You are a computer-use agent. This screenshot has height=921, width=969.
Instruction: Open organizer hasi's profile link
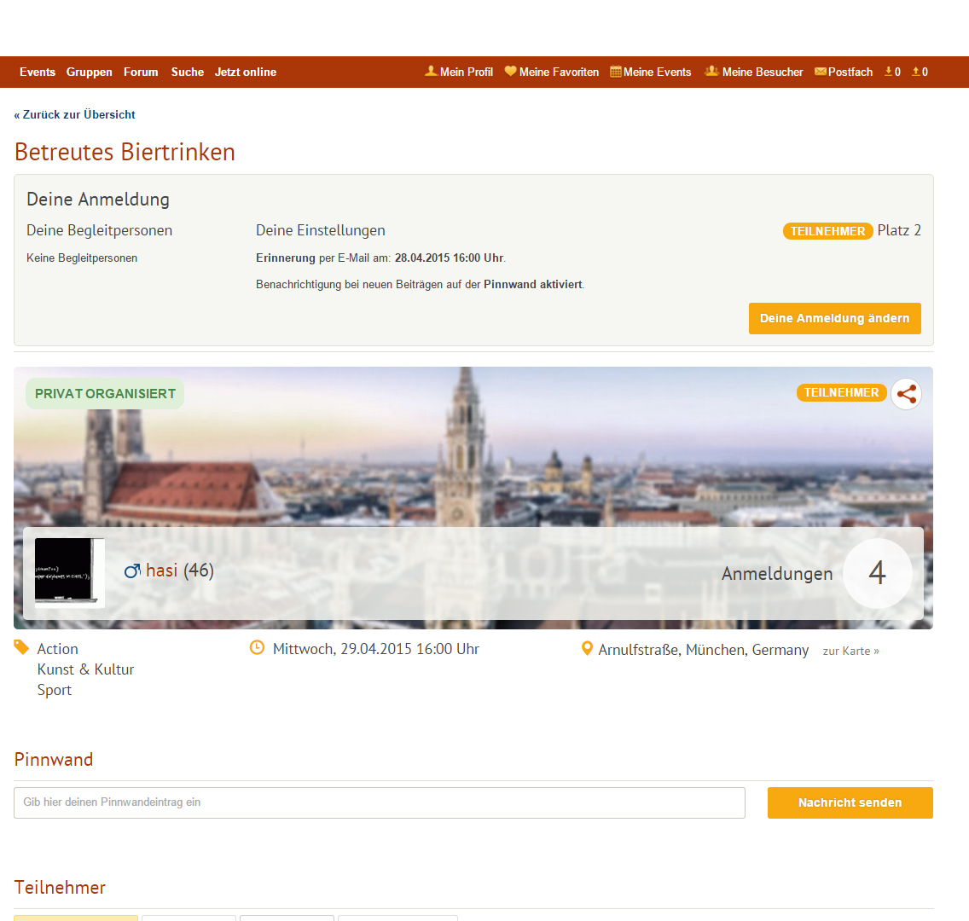(161, 571)
